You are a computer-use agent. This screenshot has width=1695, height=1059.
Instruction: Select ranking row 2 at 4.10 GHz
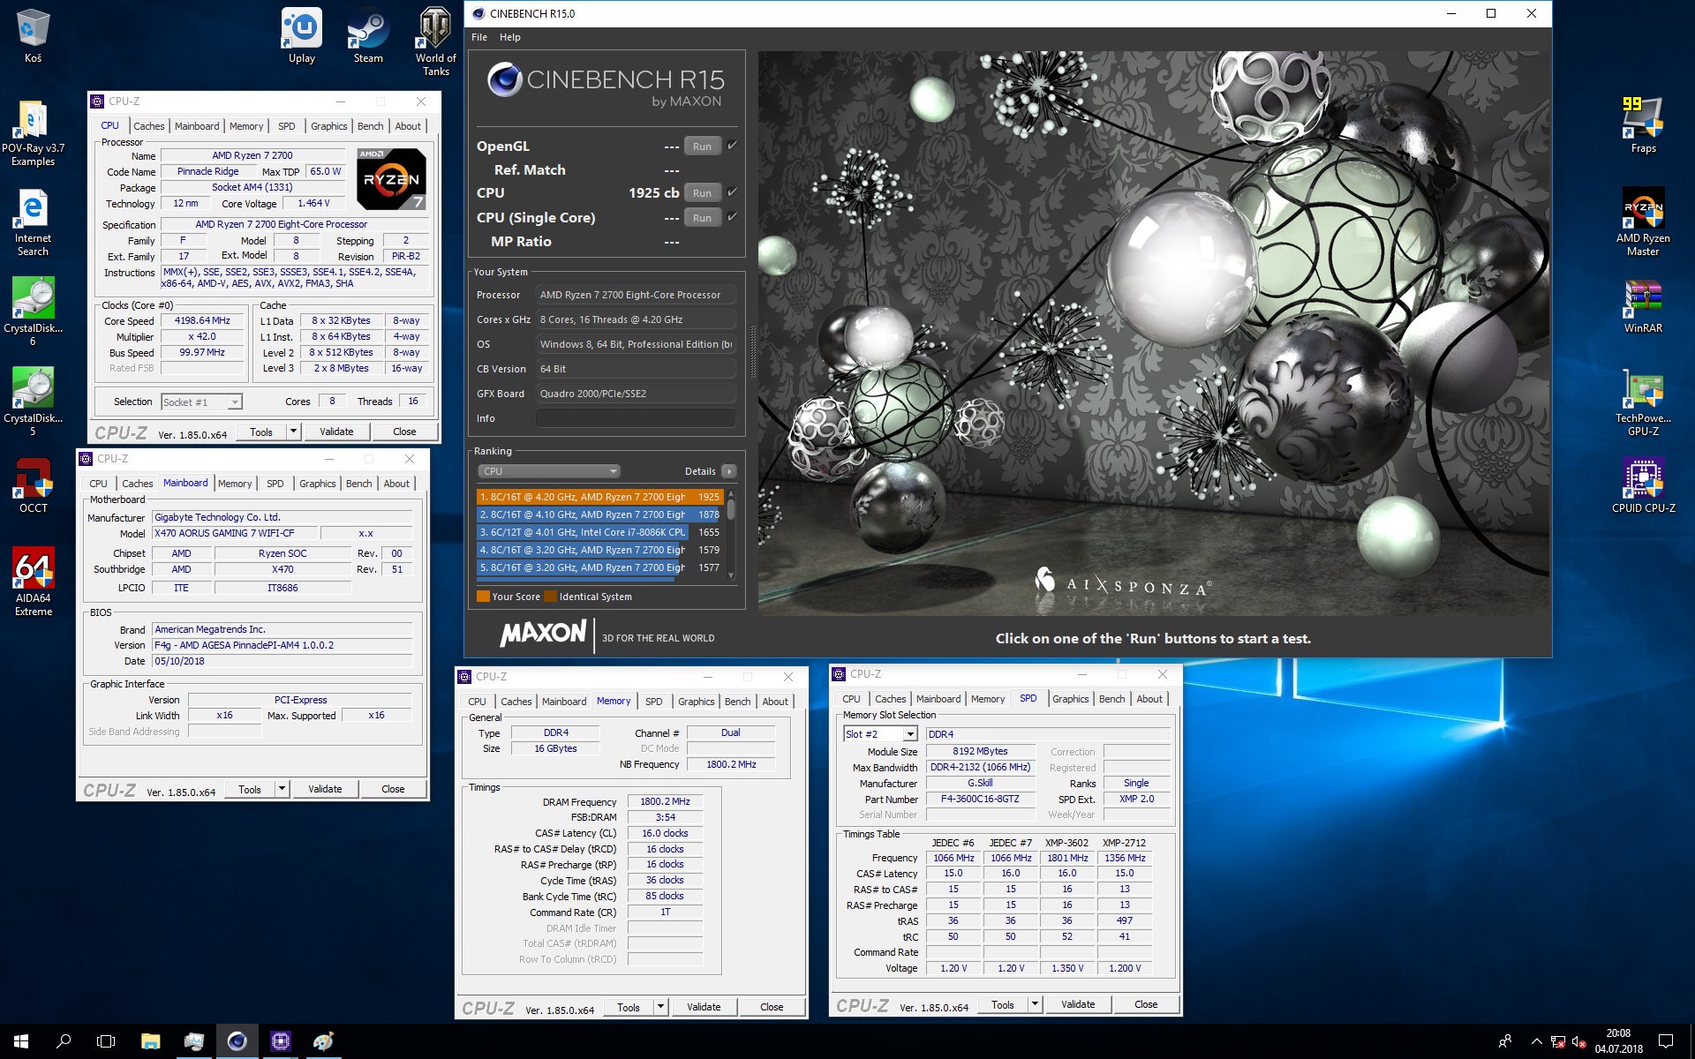pos(600,514)
